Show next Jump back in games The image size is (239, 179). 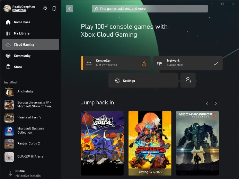(x=215, y=104)
